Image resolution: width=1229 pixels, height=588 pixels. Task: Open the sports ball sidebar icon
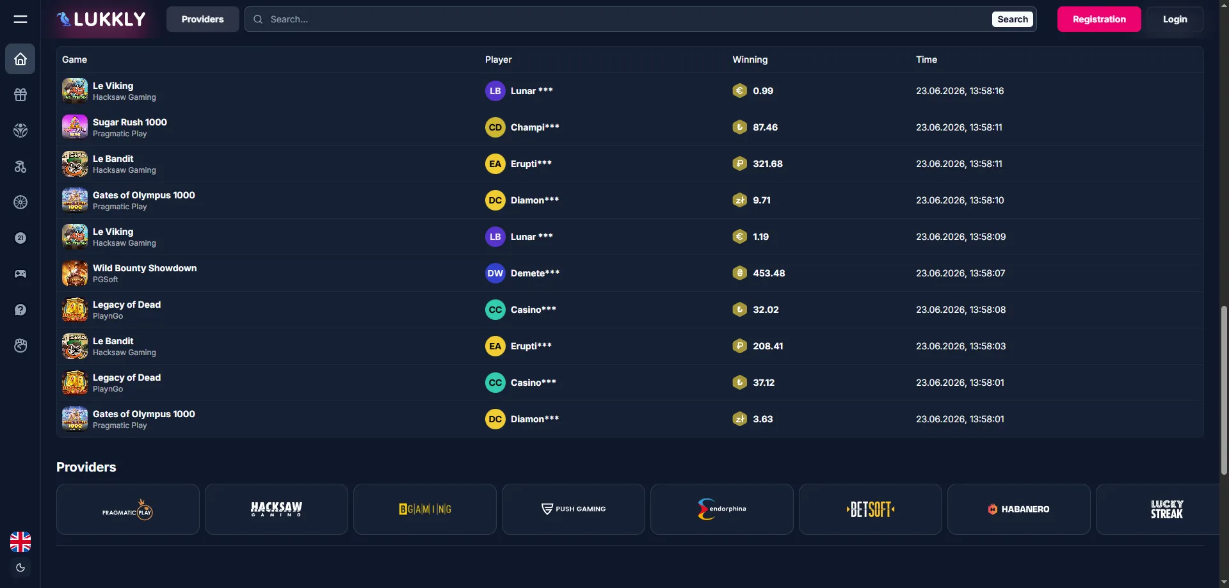pyautogui.click(x=20, y=131)
